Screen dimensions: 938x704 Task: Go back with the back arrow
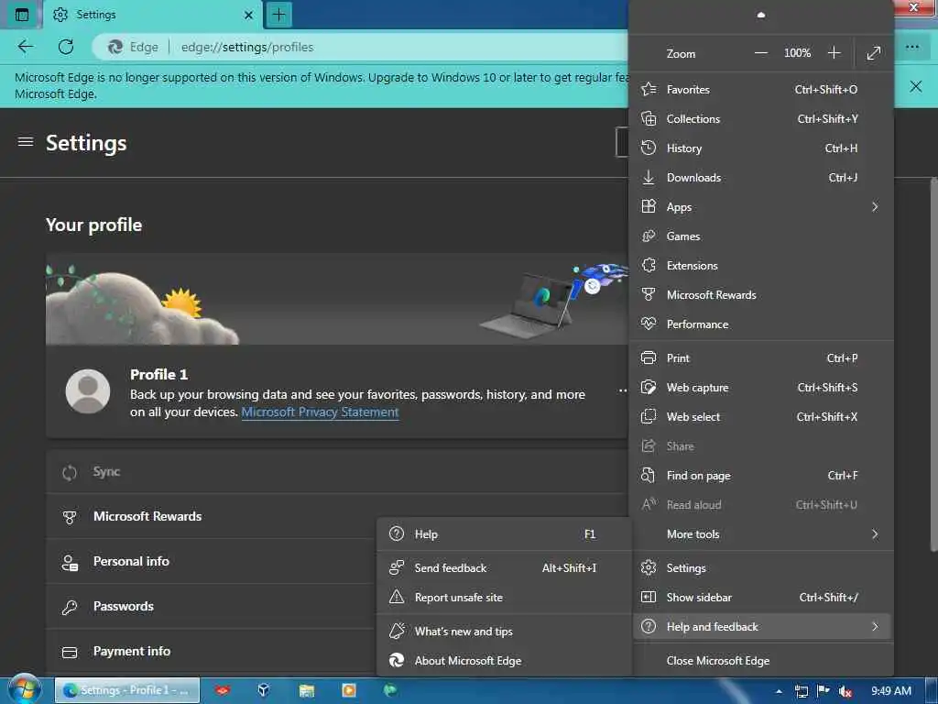[25, 47]
